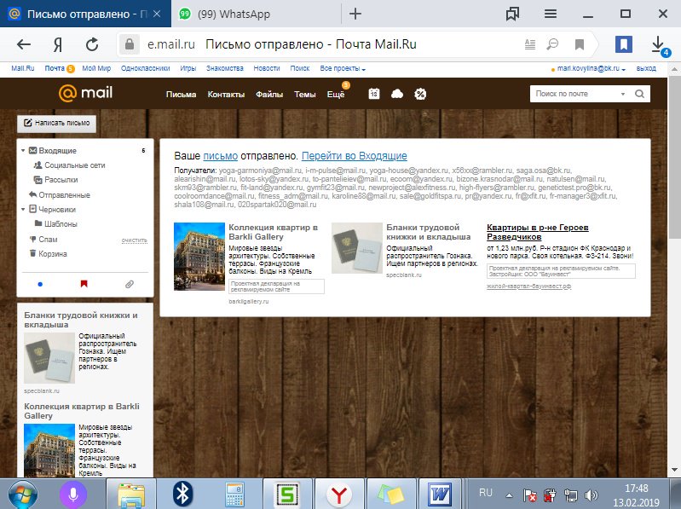Click the RU language indicator in taskbar
Screen dimensions: 681x509
click(x=485, y=493)
